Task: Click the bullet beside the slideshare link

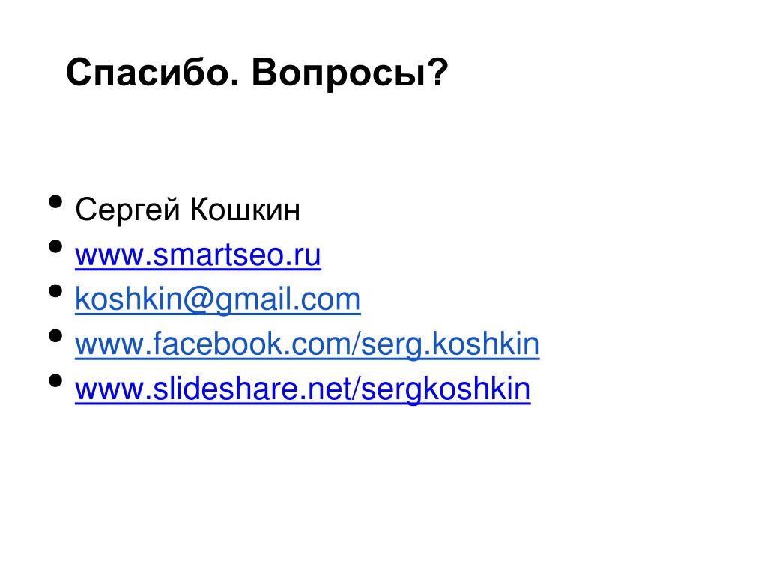Action: 55,380
